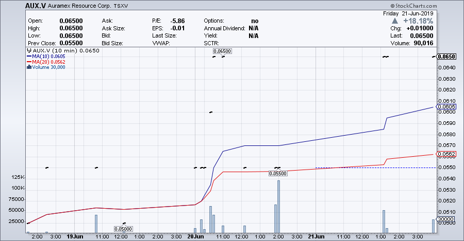Click the Prev Close value 0.05500
This screenshot has height=241, width=464.
pos(71,43)
